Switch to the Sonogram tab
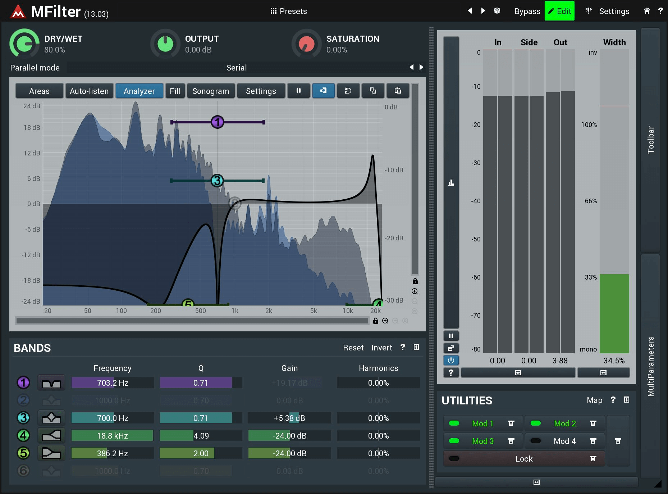668x494 pixels. click(x=211, y=91)
